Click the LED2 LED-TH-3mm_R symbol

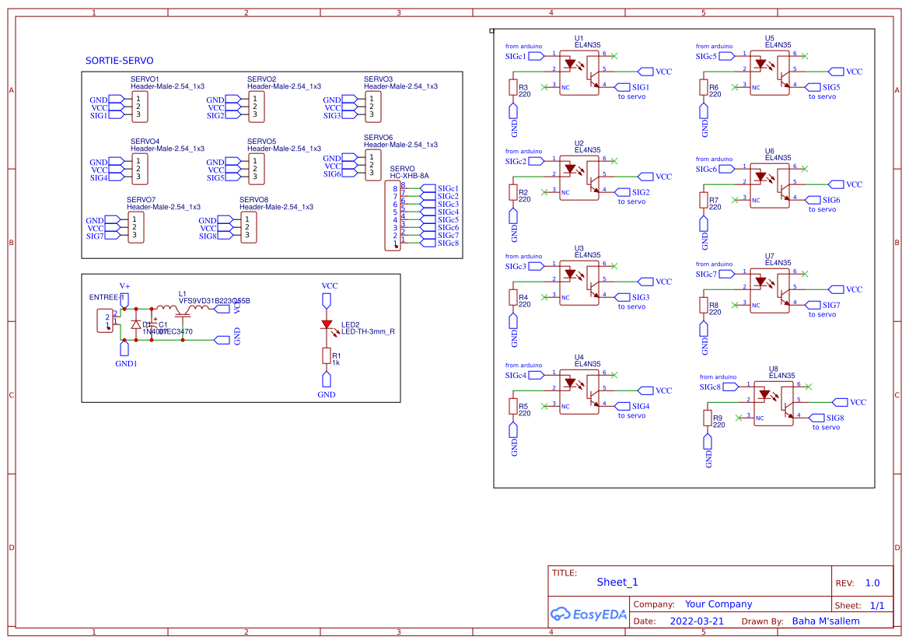point(327,325)
